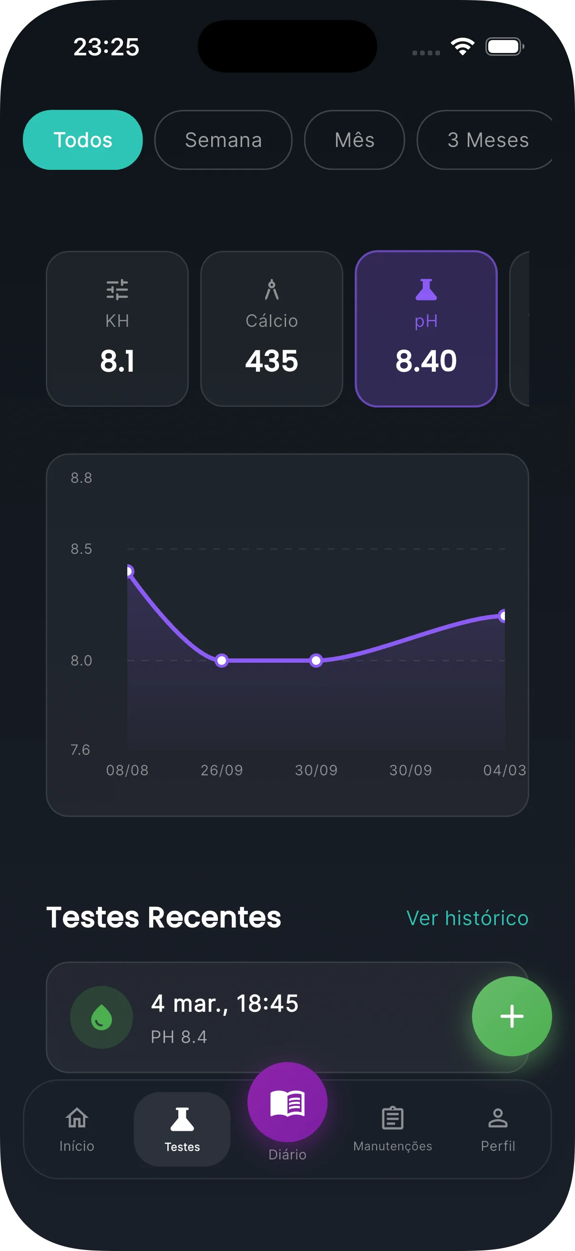Tap the partially visible parameter card
The image size is (575, 1251).
point(520,329)
